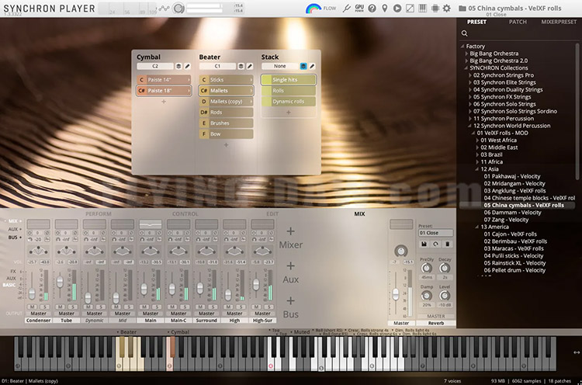582x385 pixels.
Task: Select 06 Dammam - Velocity preset
Action: [x=512, y=213]
